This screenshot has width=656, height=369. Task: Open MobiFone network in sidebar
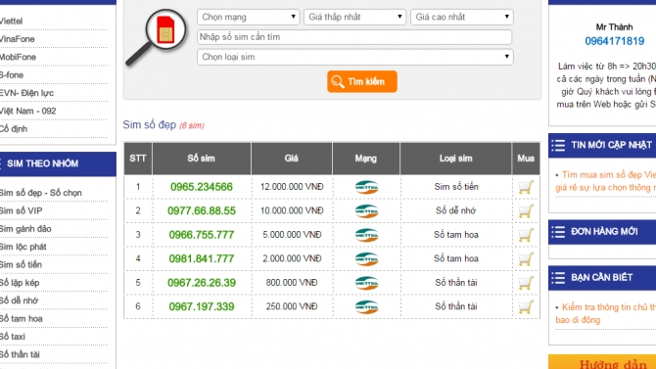[x=18, y=57]
